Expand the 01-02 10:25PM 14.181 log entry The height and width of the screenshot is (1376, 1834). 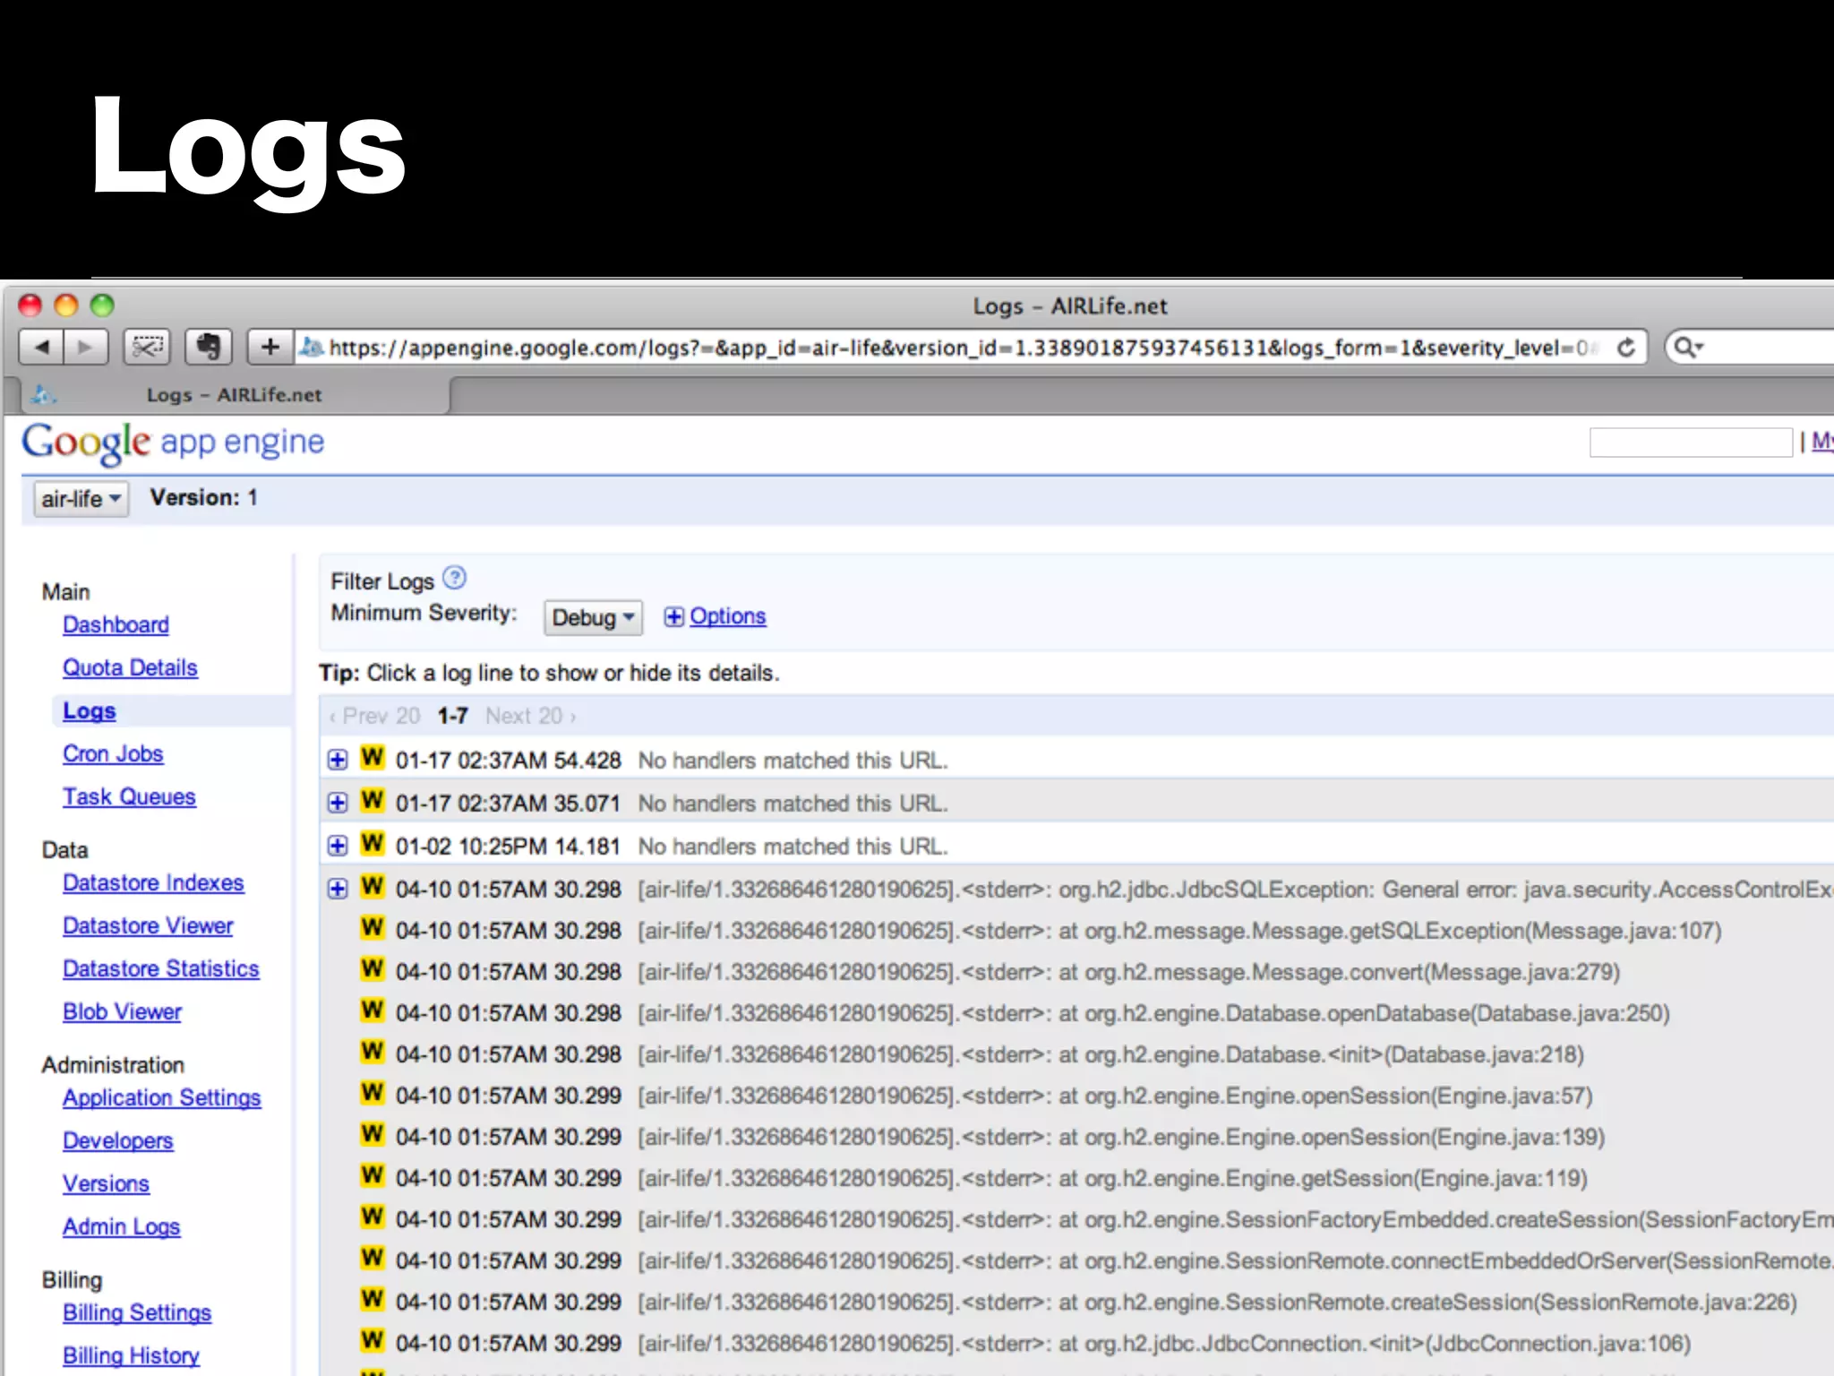(x=338, y=847)
